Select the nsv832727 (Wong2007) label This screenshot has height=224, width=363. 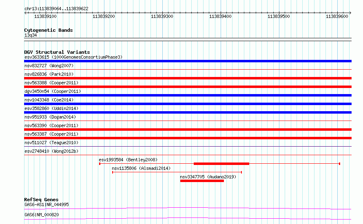[49, 66]
